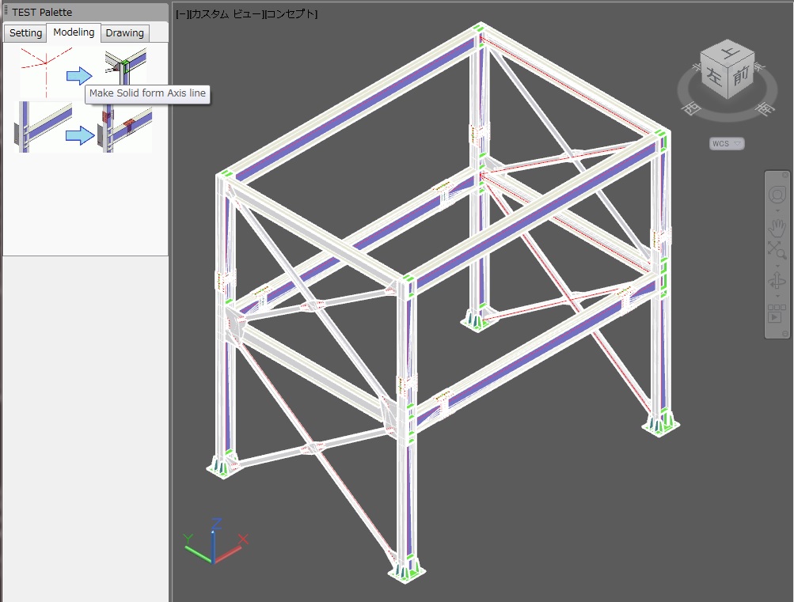Screen dimensions: 794x602
Task: Switch to the Setting tab
Action: (25, 33)
